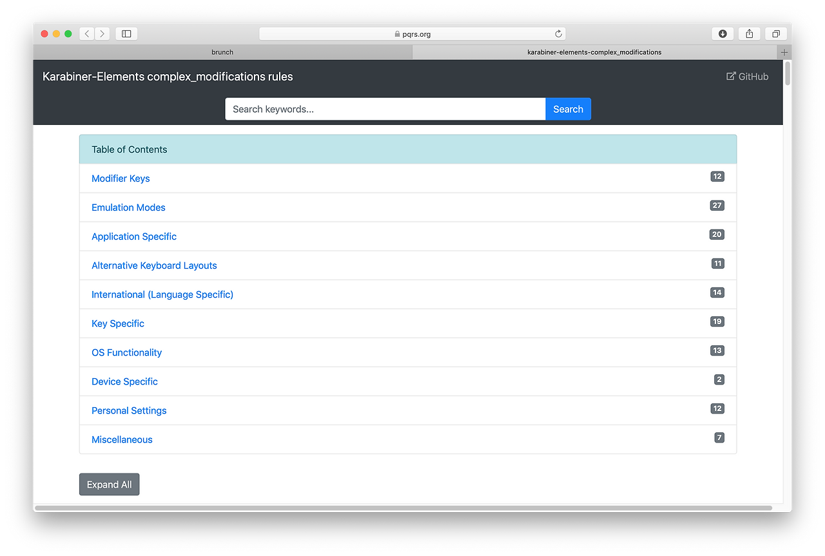The image size is (825, 556).
Task: Click the Expand All button
Action: [109, 484]
